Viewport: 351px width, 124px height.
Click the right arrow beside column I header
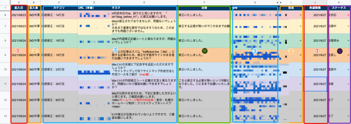pyautogui.click(x=280, y=2)
